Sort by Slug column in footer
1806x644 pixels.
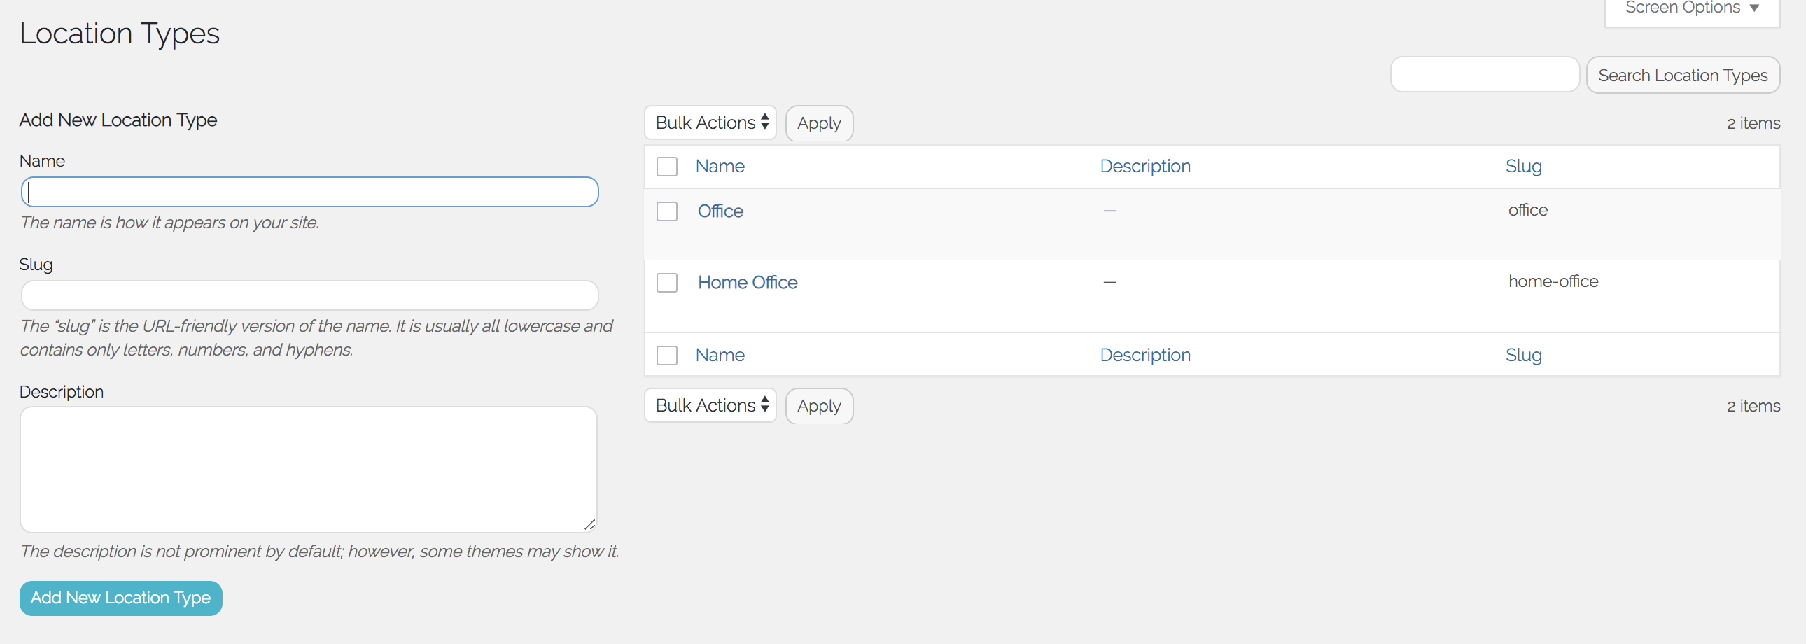(1522, 356)
